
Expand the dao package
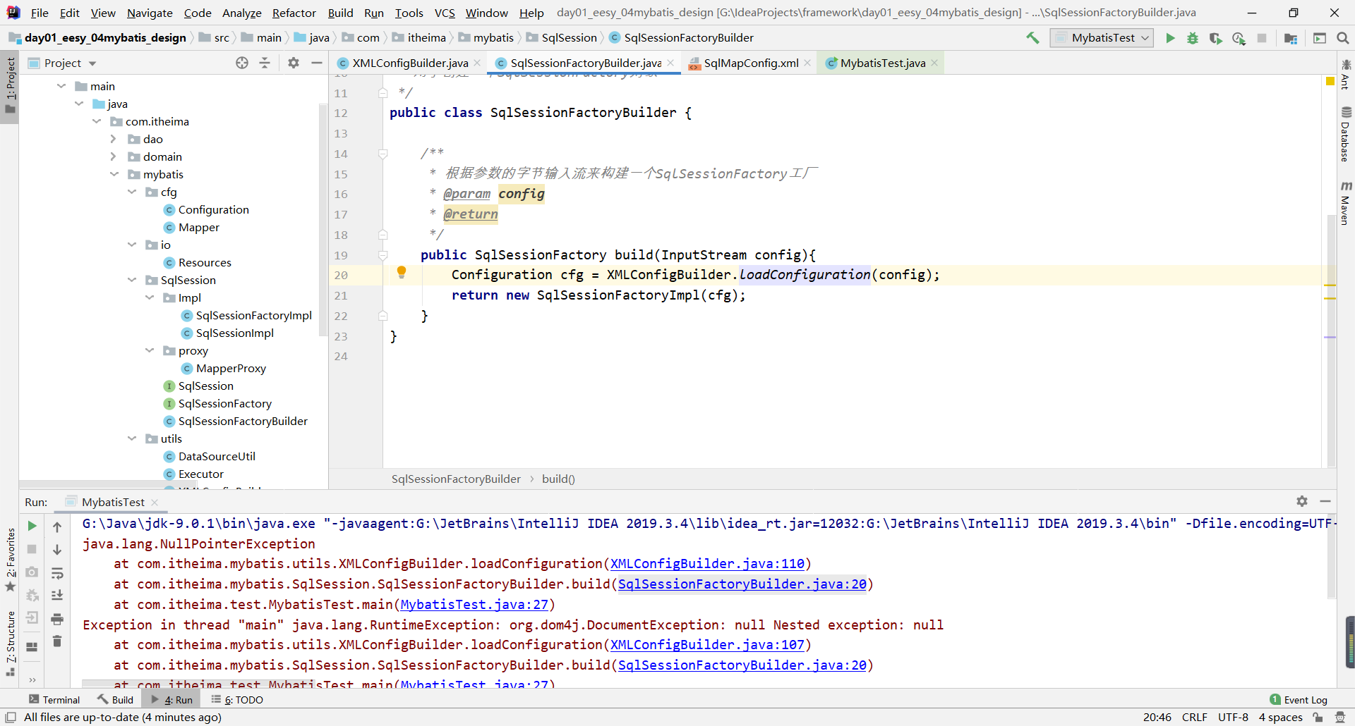point(114,139)
